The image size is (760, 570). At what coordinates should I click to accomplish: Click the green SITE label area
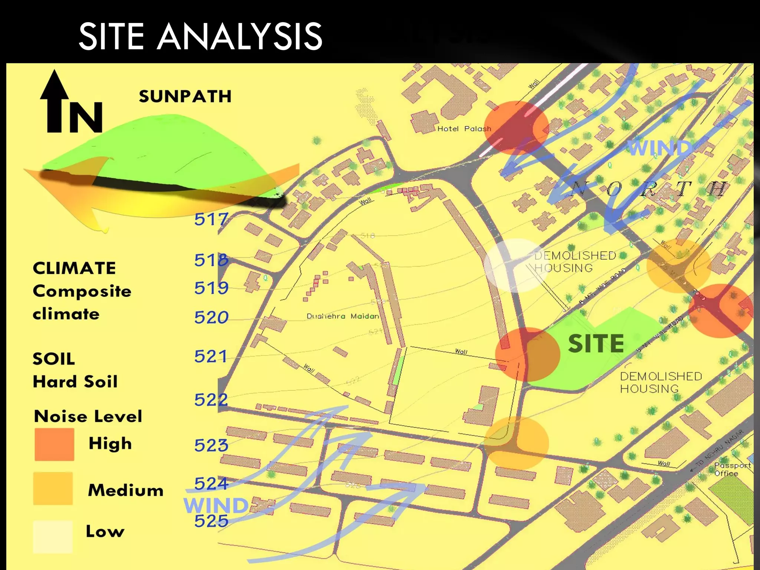[596, 344]
